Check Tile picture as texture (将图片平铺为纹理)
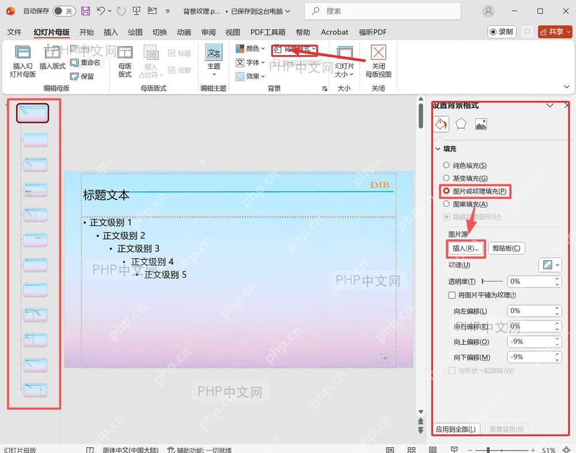The height and width of the screenshot is (453, 576). tap(452, 295)
